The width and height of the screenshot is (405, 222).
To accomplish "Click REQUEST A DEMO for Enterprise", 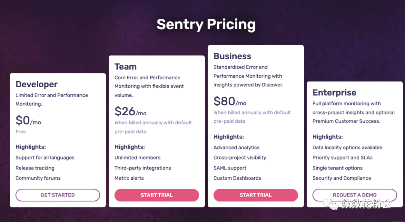I will tap(354, 195).
